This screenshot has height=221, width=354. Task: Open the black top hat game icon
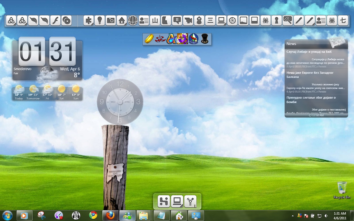[x=205, y=39]
